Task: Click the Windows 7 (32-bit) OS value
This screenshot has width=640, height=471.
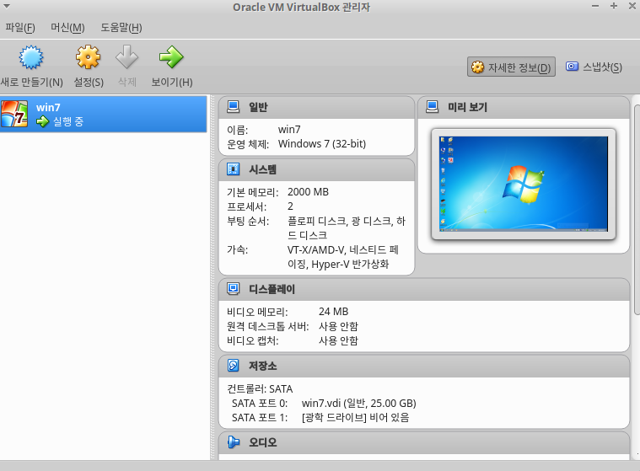Action: (x=322, y=144)
